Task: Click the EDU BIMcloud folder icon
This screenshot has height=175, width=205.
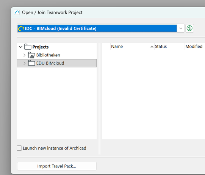Action: pyautogui.click(x=31, y=63)
